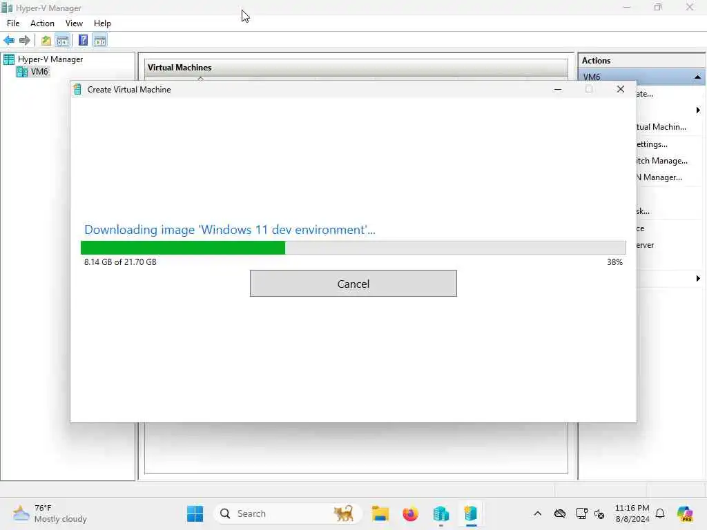This screenshot has width=707, height=530.
Task: Click the cloud sync tray icon
Action: pos(560,513)
